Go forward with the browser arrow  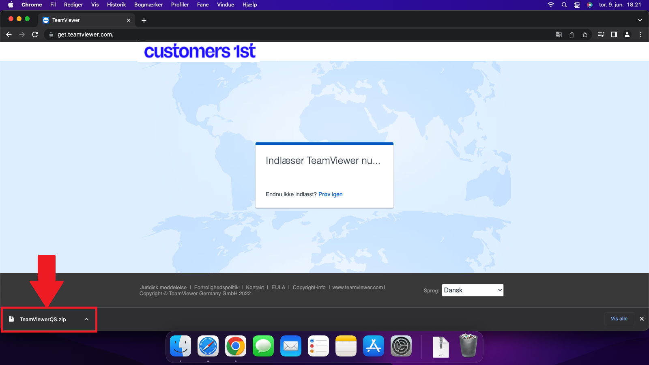pyautogui.click(x=22, y=34)
